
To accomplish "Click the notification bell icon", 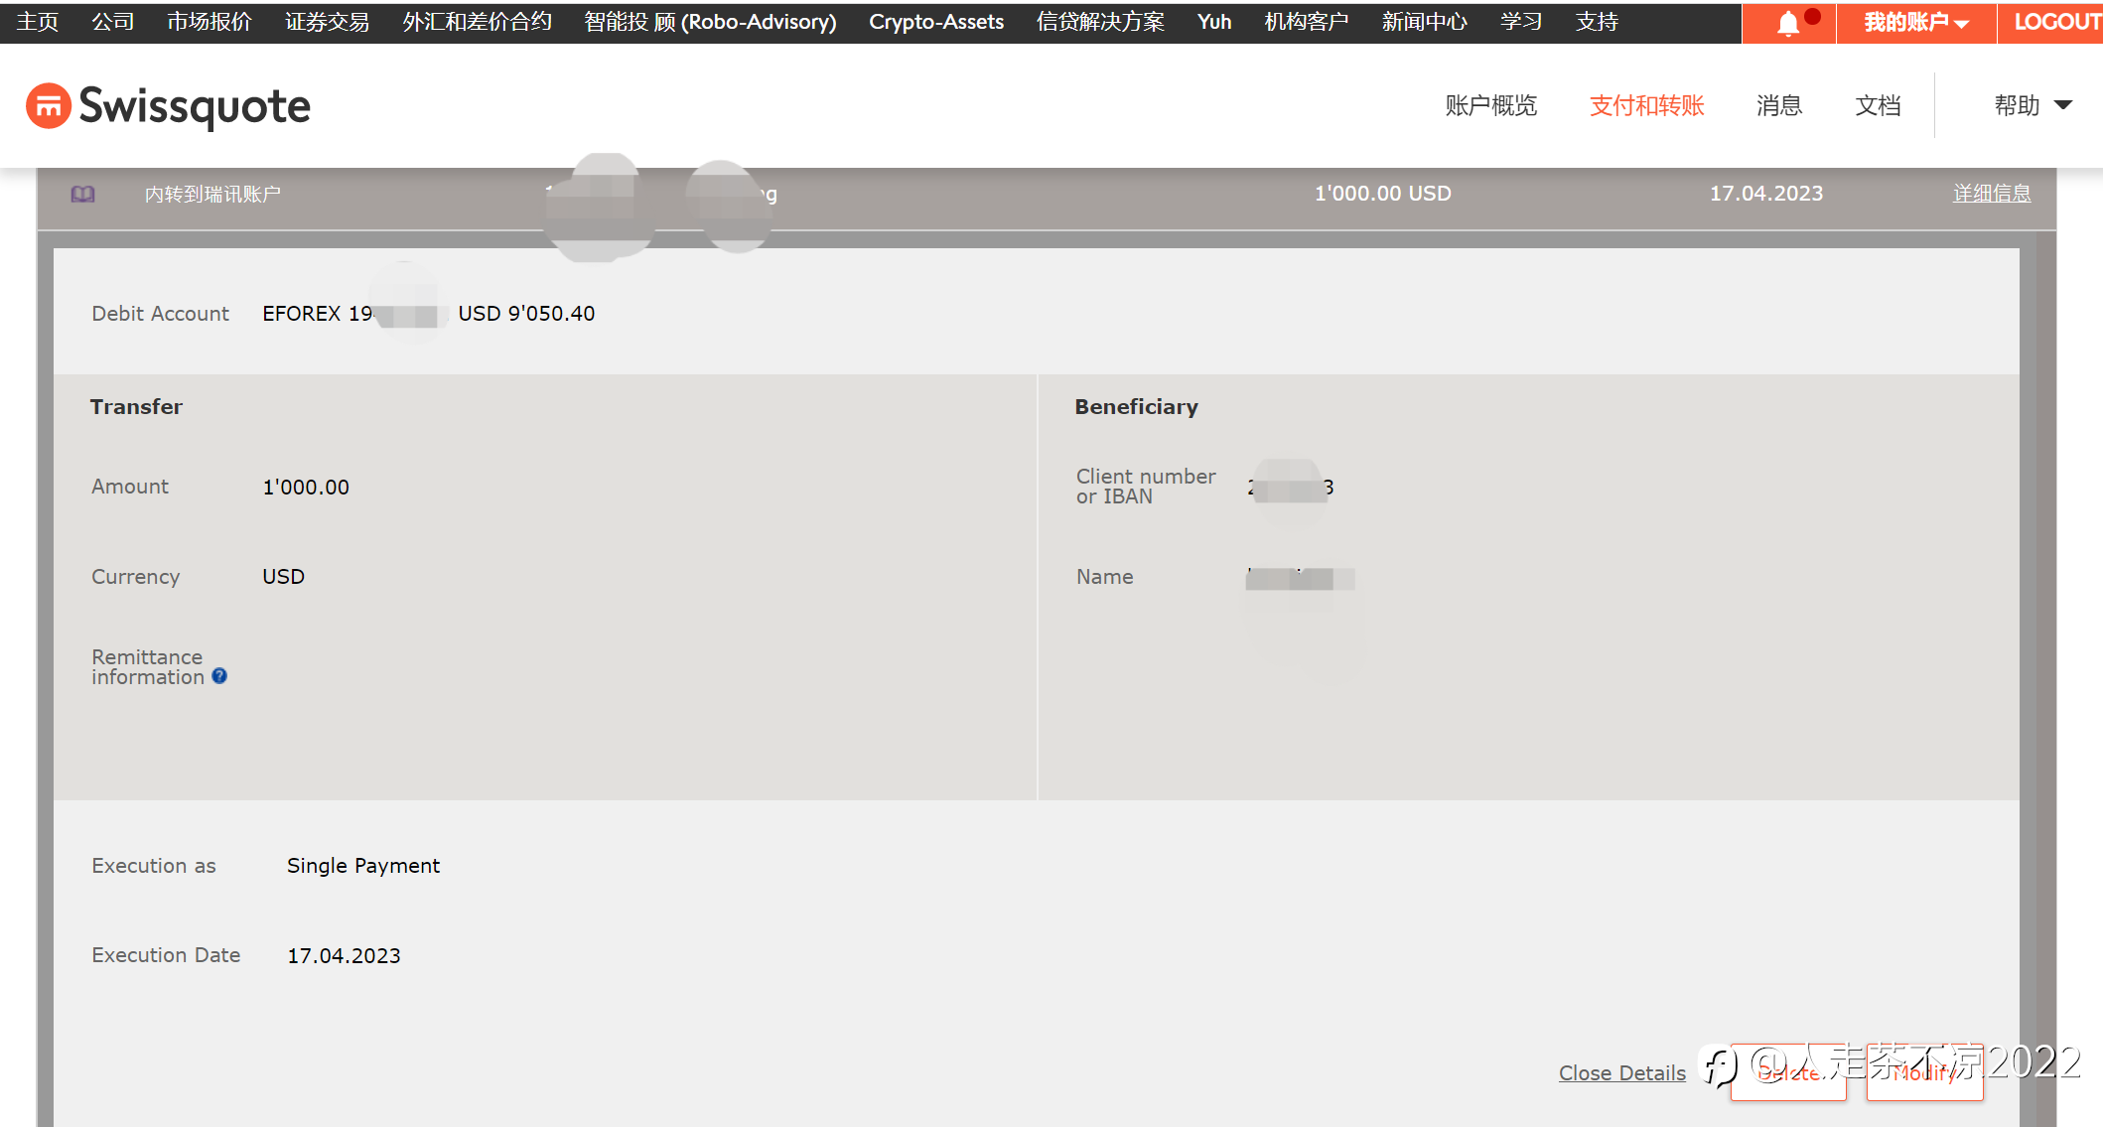I will coord(1788,23).
